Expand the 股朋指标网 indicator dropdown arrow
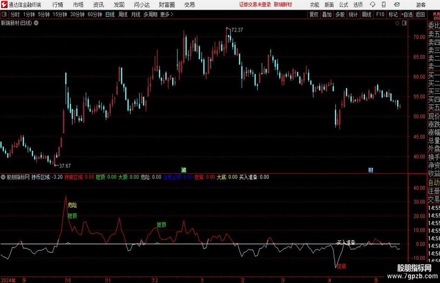 (3, 177)
